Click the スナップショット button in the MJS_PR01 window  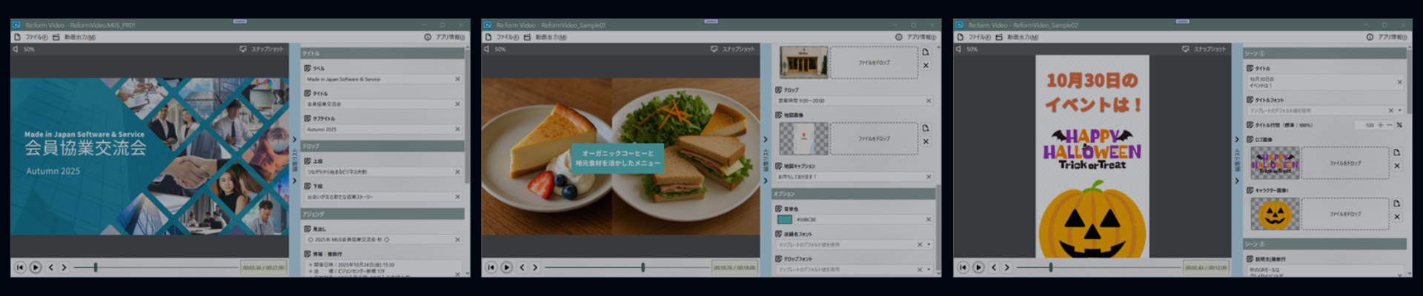point(261,49)
